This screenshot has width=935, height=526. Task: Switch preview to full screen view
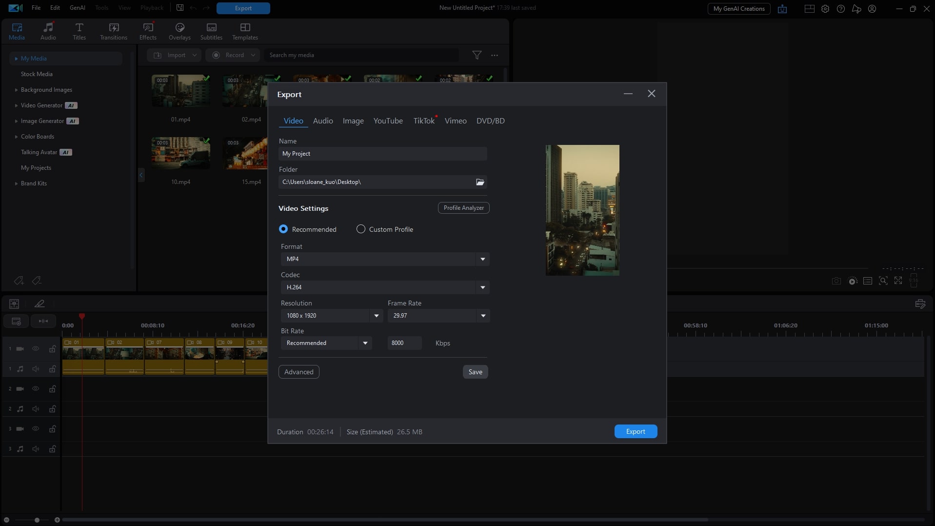898,281
